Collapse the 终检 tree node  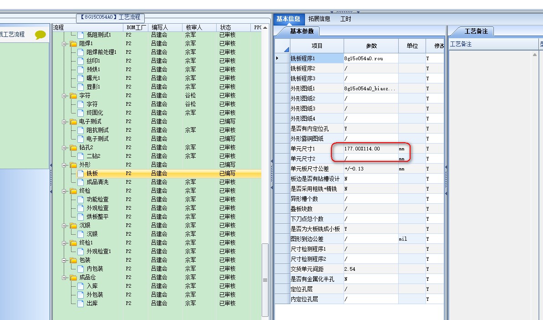point(64,191)
